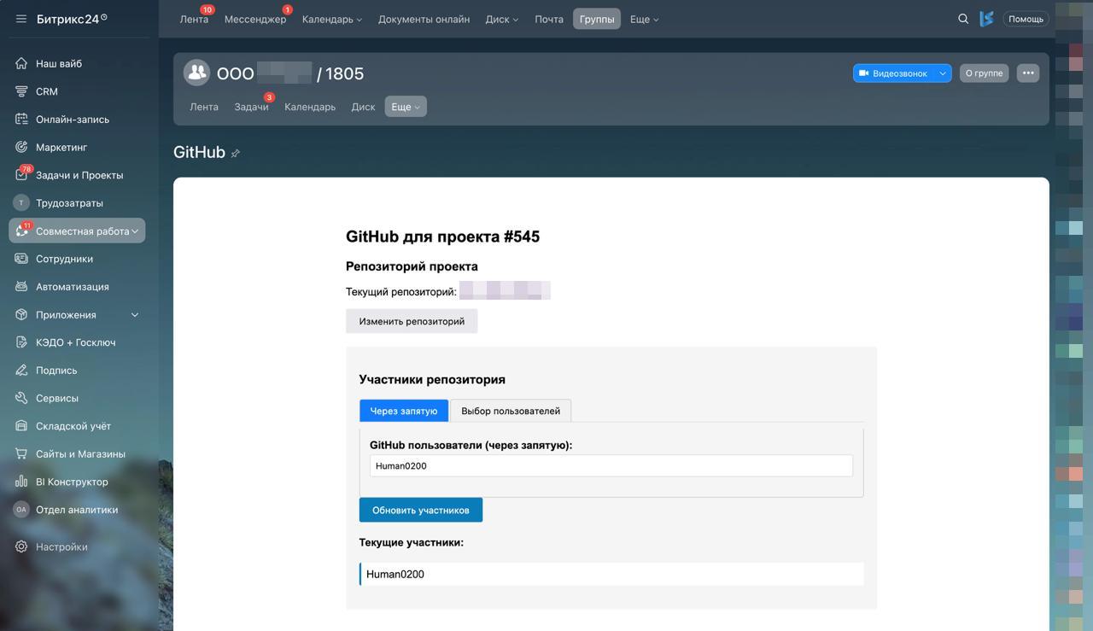This screenshot has height=631, width=1093.
Task: Expand the Видеозвонок dropdown arrow
Action: tap(943, 73)
